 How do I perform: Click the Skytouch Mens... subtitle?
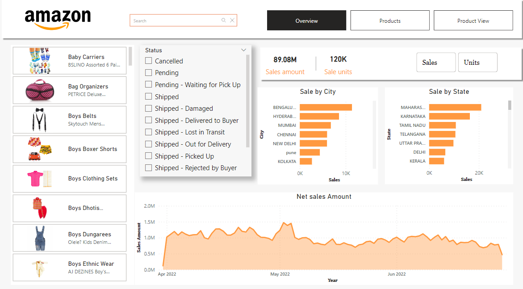[86, 124]
